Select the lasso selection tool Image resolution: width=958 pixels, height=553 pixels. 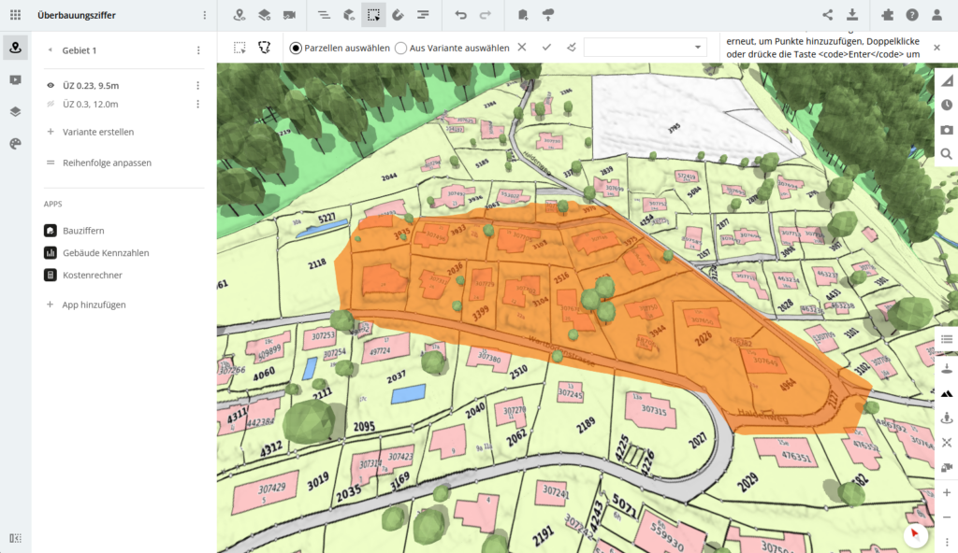pos(265,48)
